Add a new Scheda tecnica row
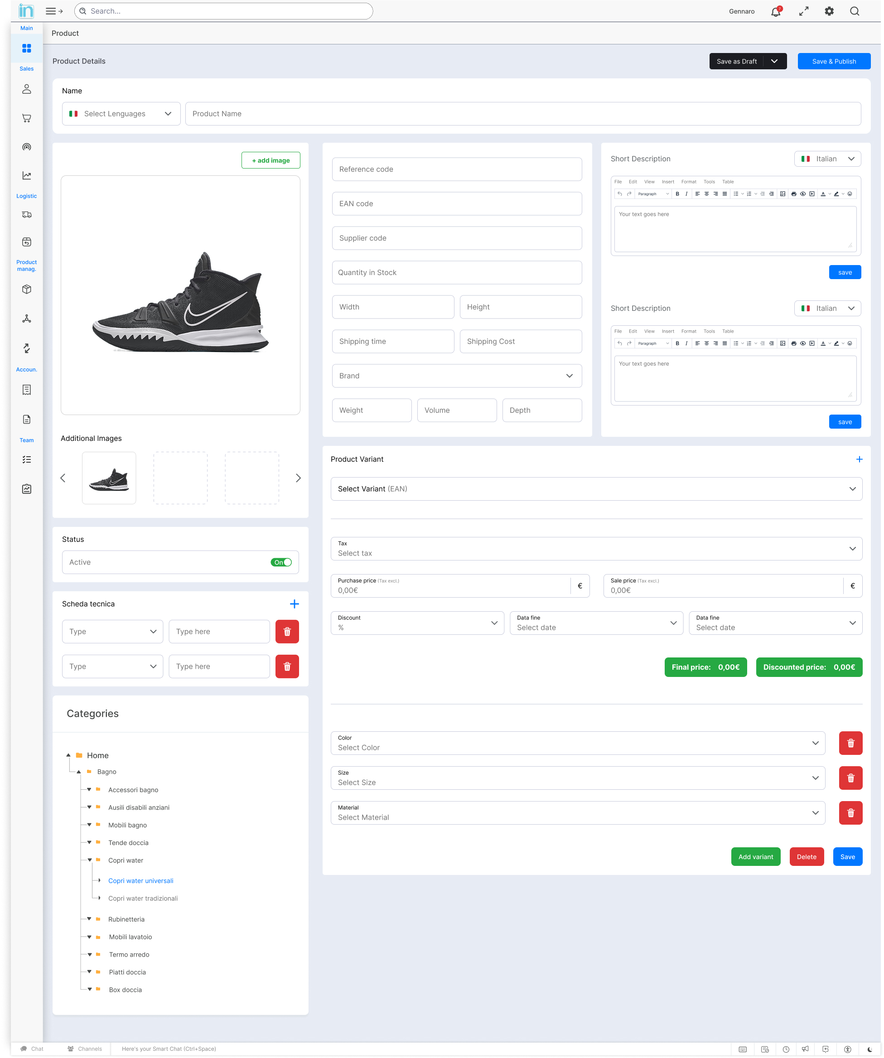Screen dimensions: 884x1058 click(x=294, y=604)
